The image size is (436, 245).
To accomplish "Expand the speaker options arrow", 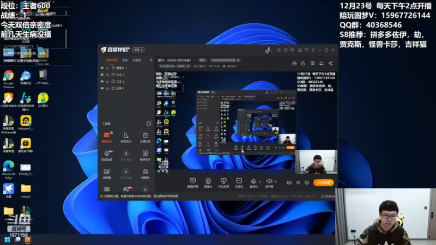I will tap(276, 182).
